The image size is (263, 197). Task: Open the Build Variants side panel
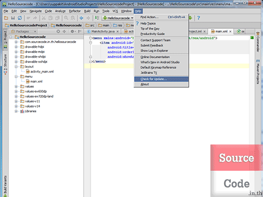pos(5,186)
